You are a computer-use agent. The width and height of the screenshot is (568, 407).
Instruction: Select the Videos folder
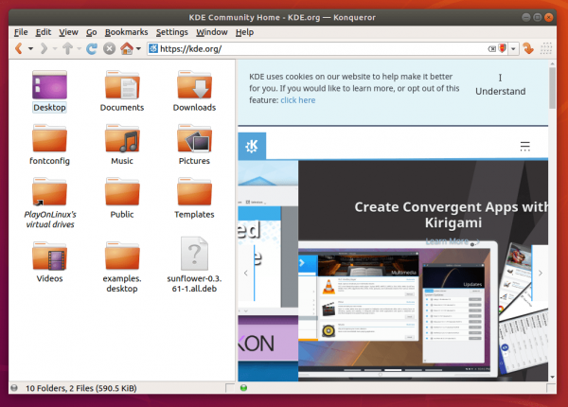click(x=49, y=262)
